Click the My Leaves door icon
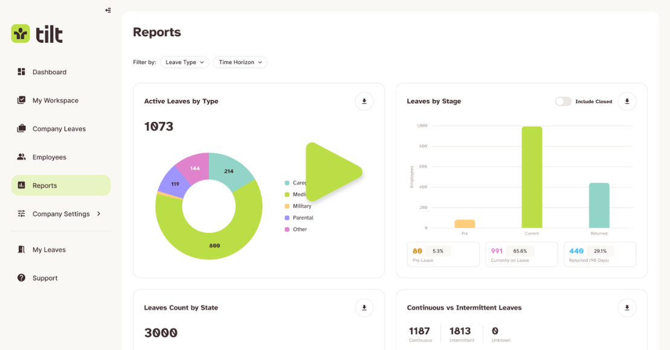This screenshot has width=670, height=350. click(21, 249)
